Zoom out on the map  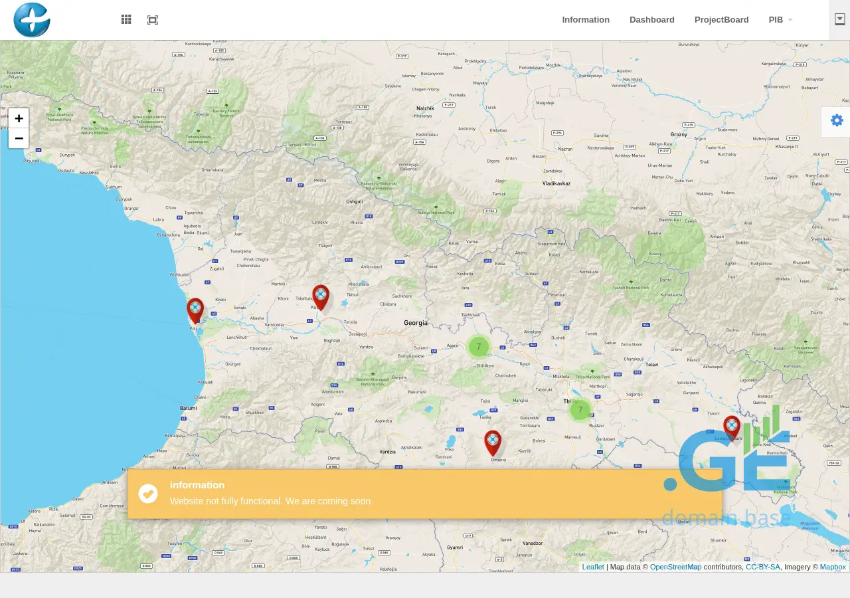pos(19,138)
